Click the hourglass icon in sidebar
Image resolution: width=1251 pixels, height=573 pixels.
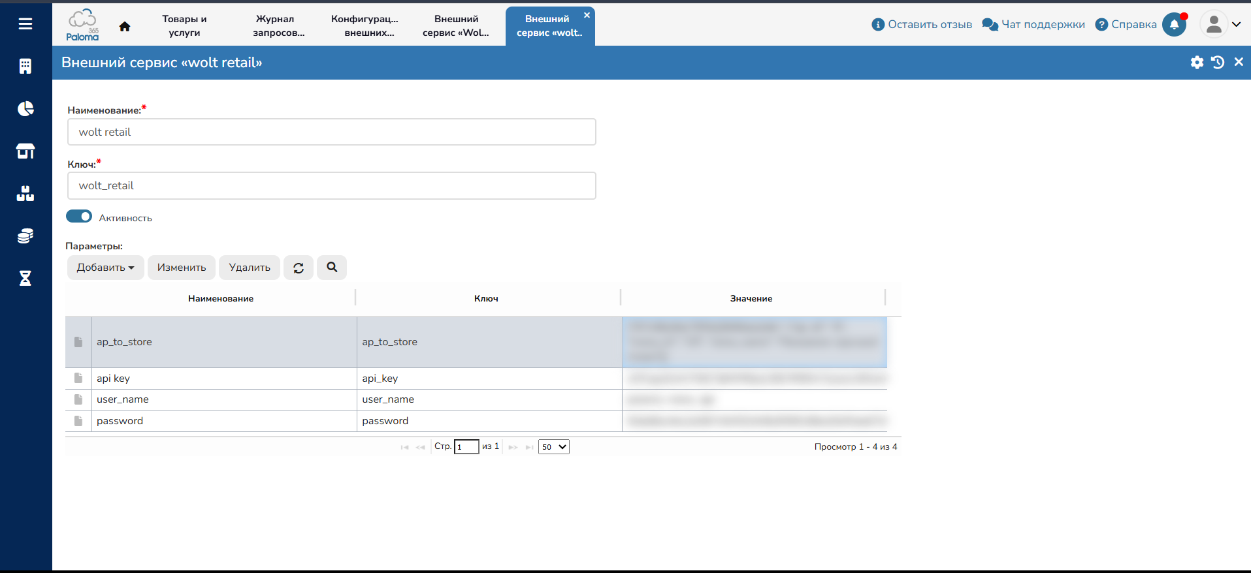click(25, 279)
